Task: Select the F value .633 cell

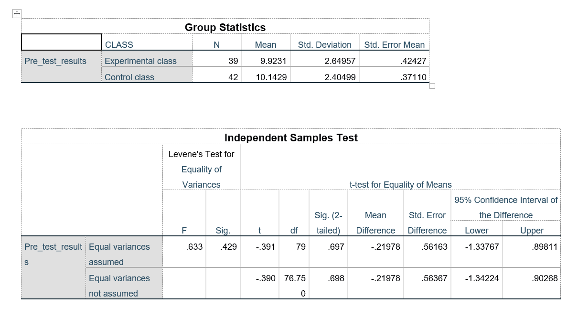Action: [195, 247]
